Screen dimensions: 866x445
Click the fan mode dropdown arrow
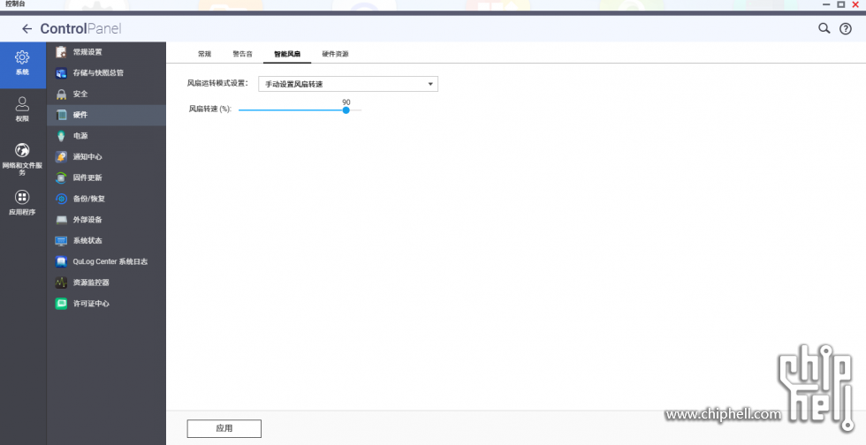coord(430,84)
